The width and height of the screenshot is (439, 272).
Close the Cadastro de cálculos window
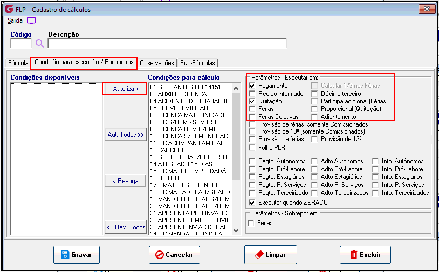(x=427, y=9)
